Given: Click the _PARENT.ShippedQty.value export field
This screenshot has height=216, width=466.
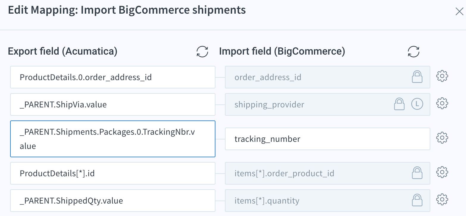Looking at the screenshot, I should pyautogui.click(x=112, y=201).
